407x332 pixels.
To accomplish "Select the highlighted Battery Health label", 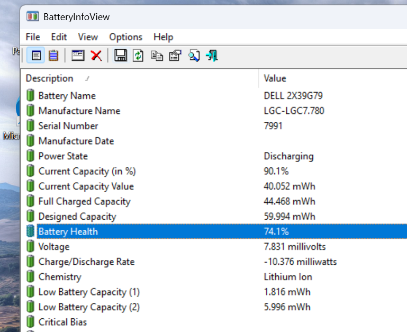I will click(68, 231).
